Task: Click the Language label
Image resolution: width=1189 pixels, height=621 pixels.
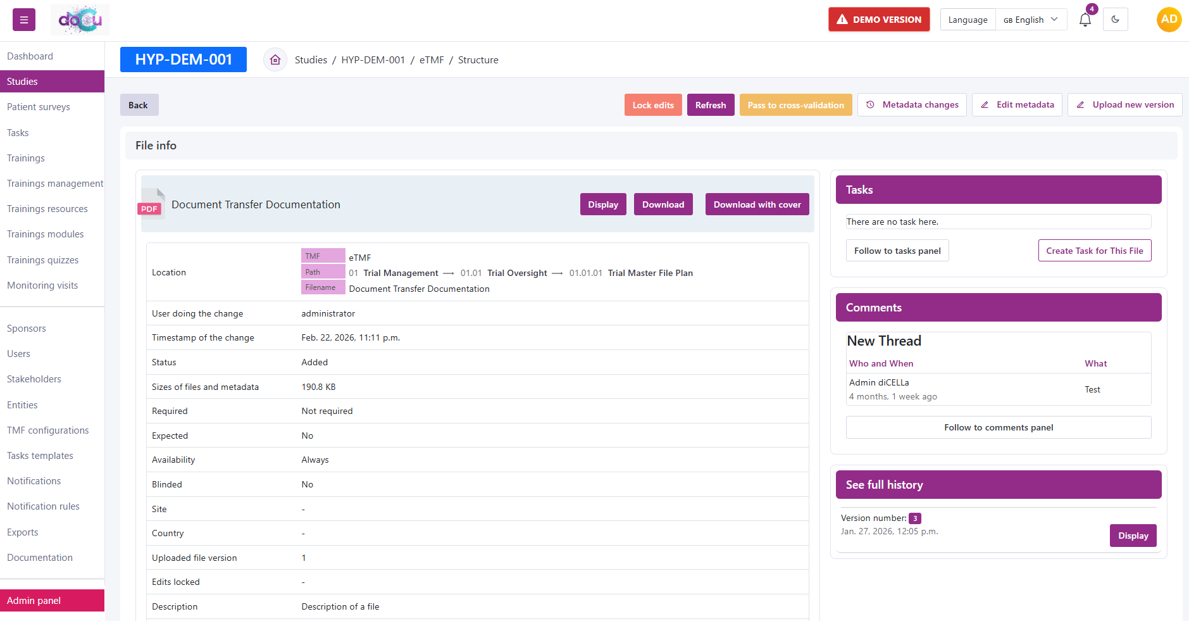Action: (968, 20)
